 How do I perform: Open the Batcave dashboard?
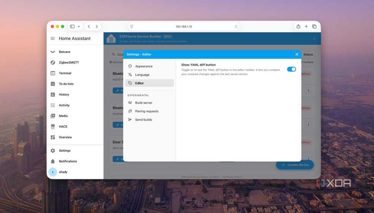click(x=75, y=52)
